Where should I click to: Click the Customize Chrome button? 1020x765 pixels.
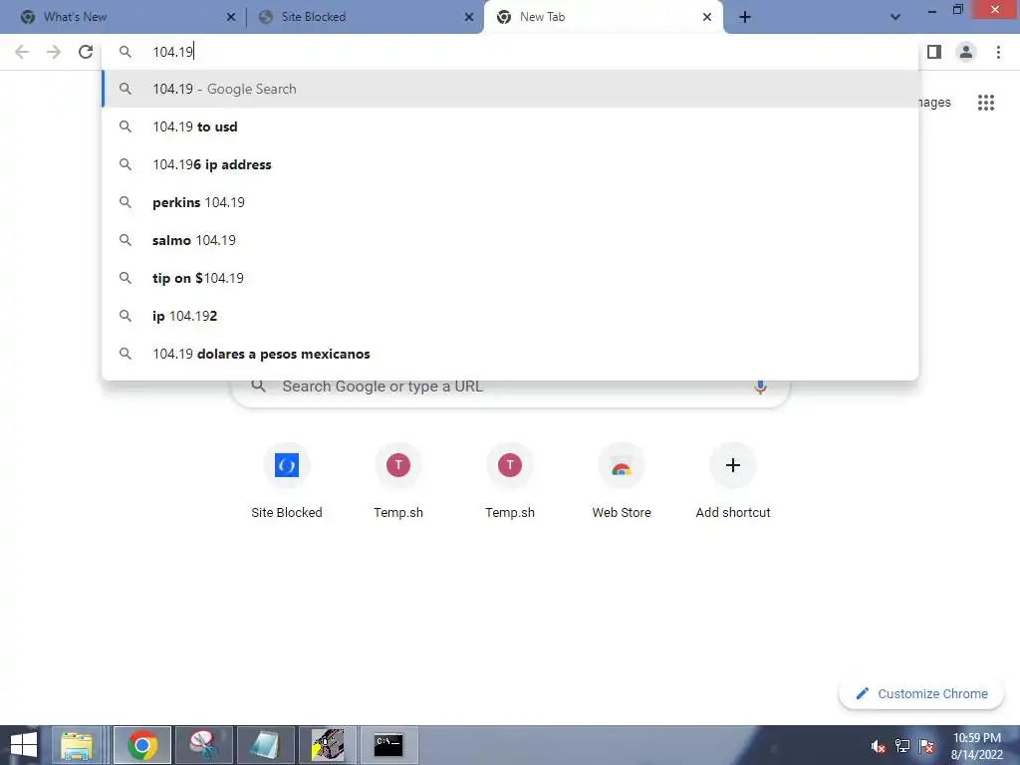(921, 694)
